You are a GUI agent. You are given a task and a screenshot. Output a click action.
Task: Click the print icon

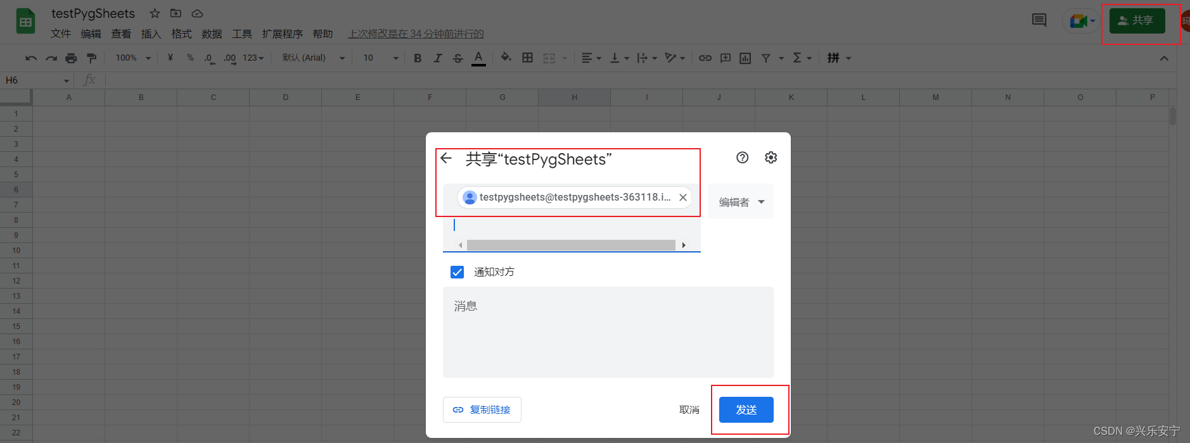(x=71, y=58)
